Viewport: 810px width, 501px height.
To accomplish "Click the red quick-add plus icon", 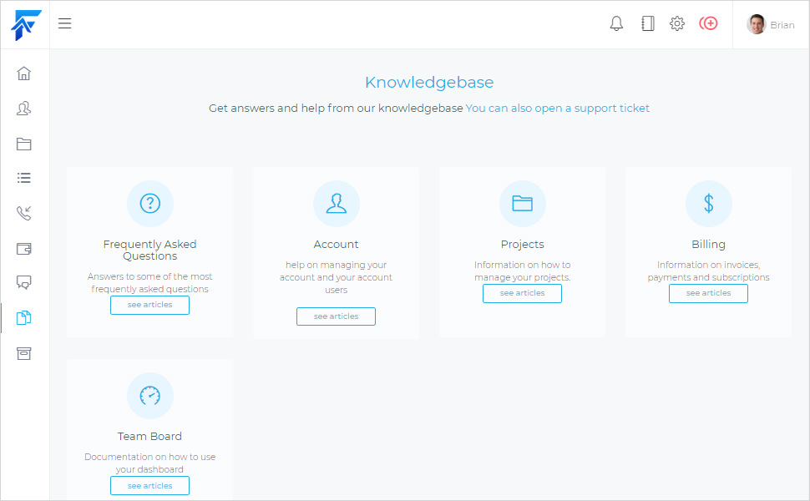I will pyautogui.click(x=708, y=23).
